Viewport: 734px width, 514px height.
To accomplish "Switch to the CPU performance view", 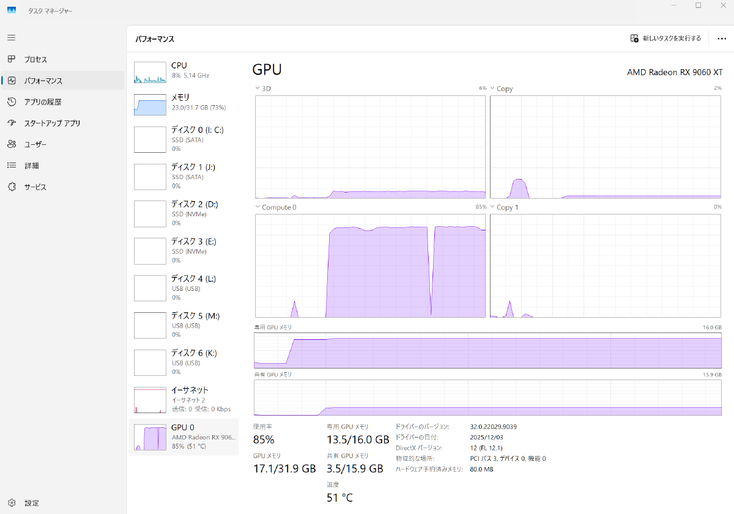I will tap(183, 70).
